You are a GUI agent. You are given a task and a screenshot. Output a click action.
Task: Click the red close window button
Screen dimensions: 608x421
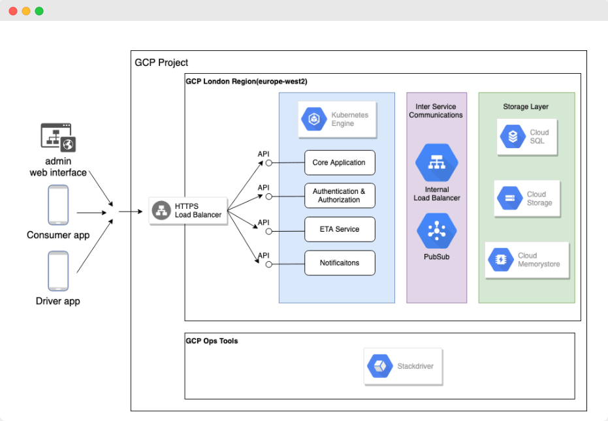pyautogui.click(x=13, y=11)
